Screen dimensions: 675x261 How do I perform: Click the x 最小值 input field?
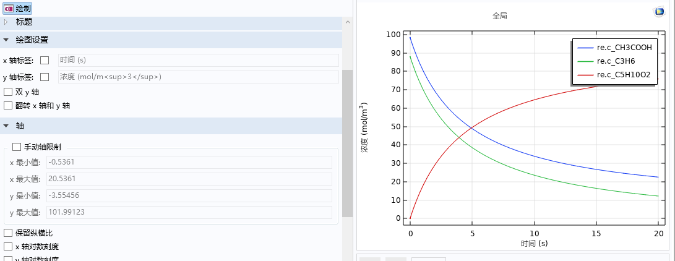[x=189, y=162]
